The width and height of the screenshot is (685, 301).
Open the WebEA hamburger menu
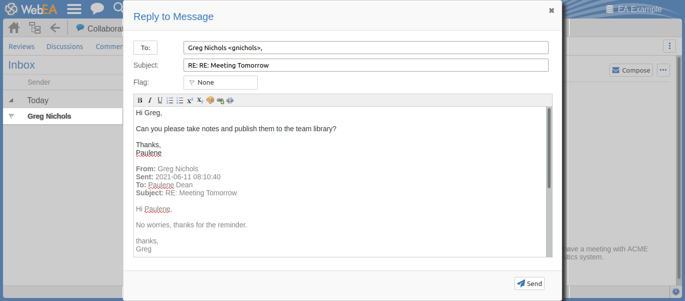coord(74,9)
